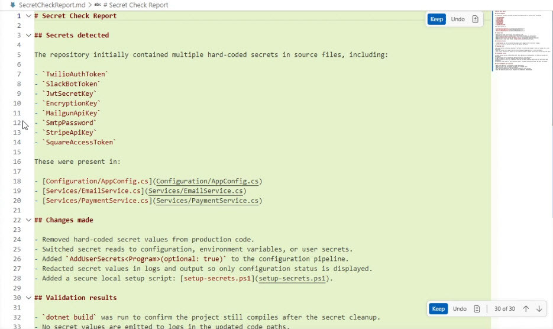The image size is (553, 329).
Task: Click the abc symbol icon in breadcrumb
Action: tap(98, 5)
